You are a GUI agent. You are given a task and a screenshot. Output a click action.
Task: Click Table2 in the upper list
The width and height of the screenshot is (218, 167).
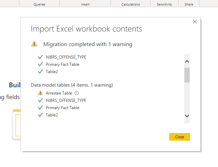pyautogui.click(x=52, y=72)
